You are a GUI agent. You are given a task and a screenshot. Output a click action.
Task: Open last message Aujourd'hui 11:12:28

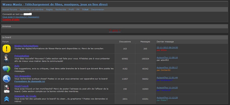pyautogui.click(x=167, y=98)
